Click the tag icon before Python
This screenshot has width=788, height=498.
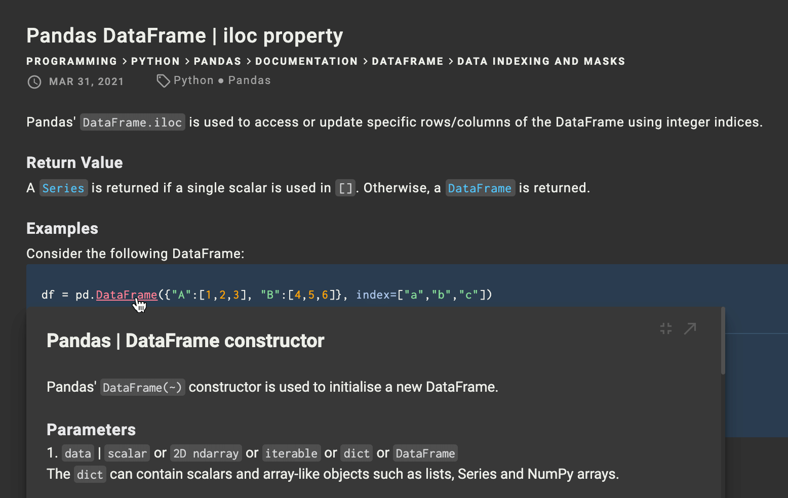coord(163,81)
